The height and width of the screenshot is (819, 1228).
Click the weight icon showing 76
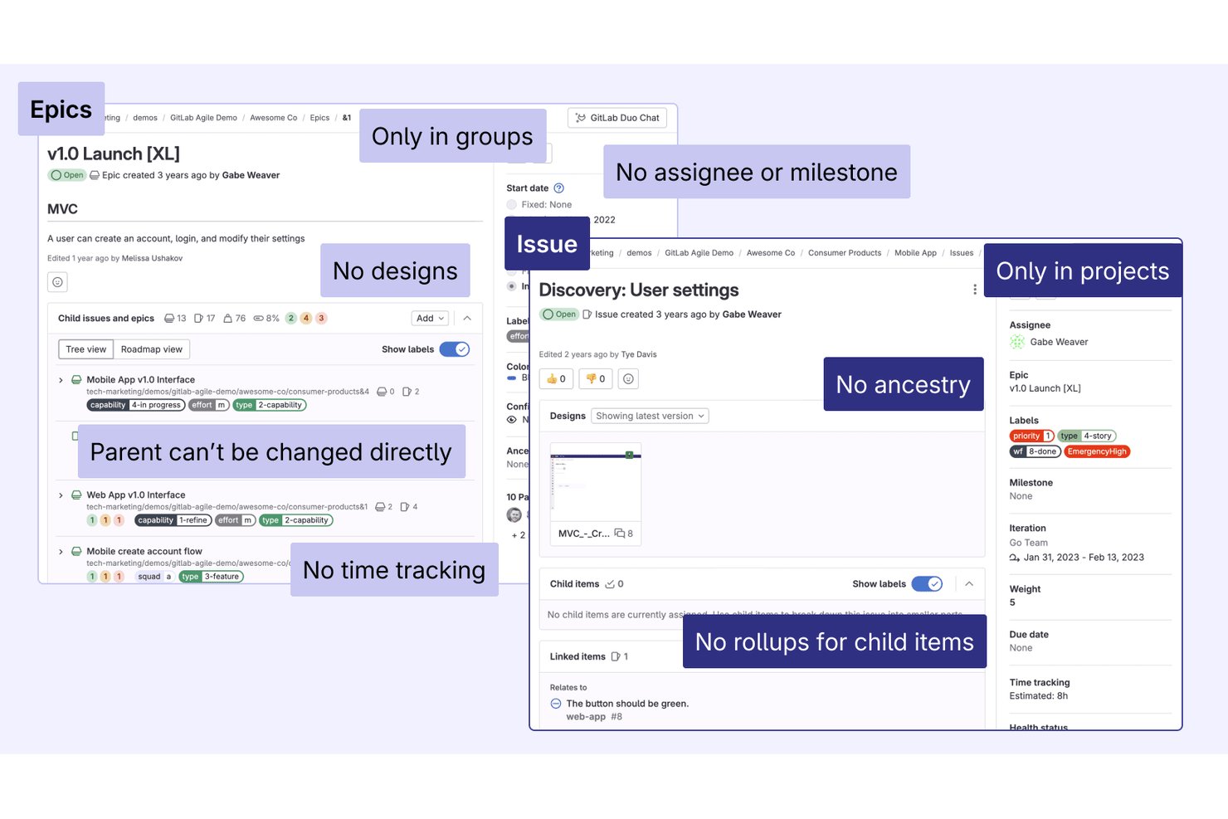point(227,319)
